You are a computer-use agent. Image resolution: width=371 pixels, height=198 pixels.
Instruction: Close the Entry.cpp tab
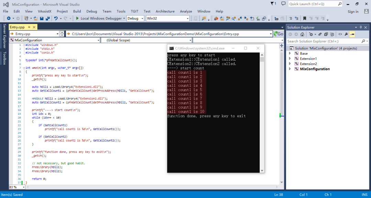click(34, 27)
